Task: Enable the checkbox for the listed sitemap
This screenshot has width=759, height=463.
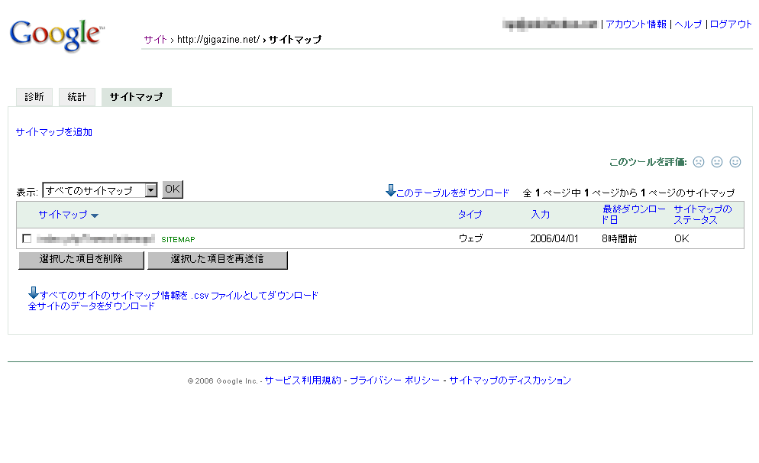Action: click(27, 238)
